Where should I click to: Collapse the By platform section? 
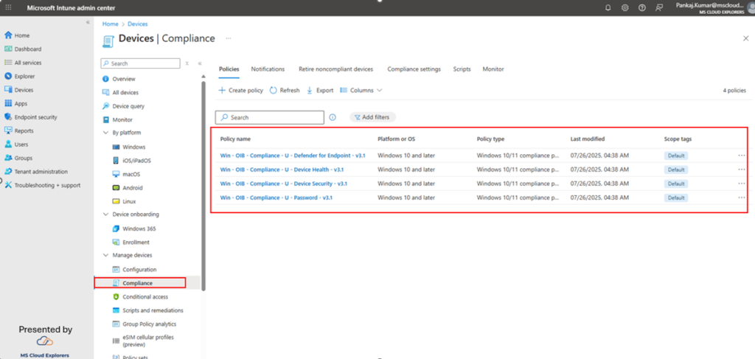coord(106,133)
